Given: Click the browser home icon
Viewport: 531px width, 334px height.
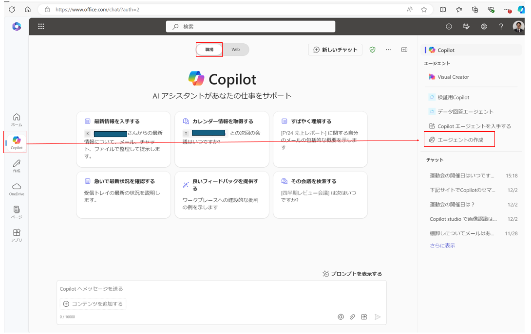Looking at the screenshot, I should [x=28, y=9].
